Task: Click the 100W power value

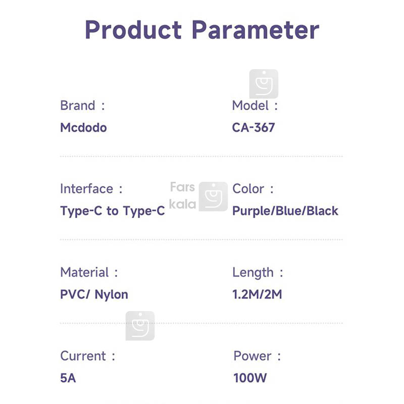Action: (250, 378)
